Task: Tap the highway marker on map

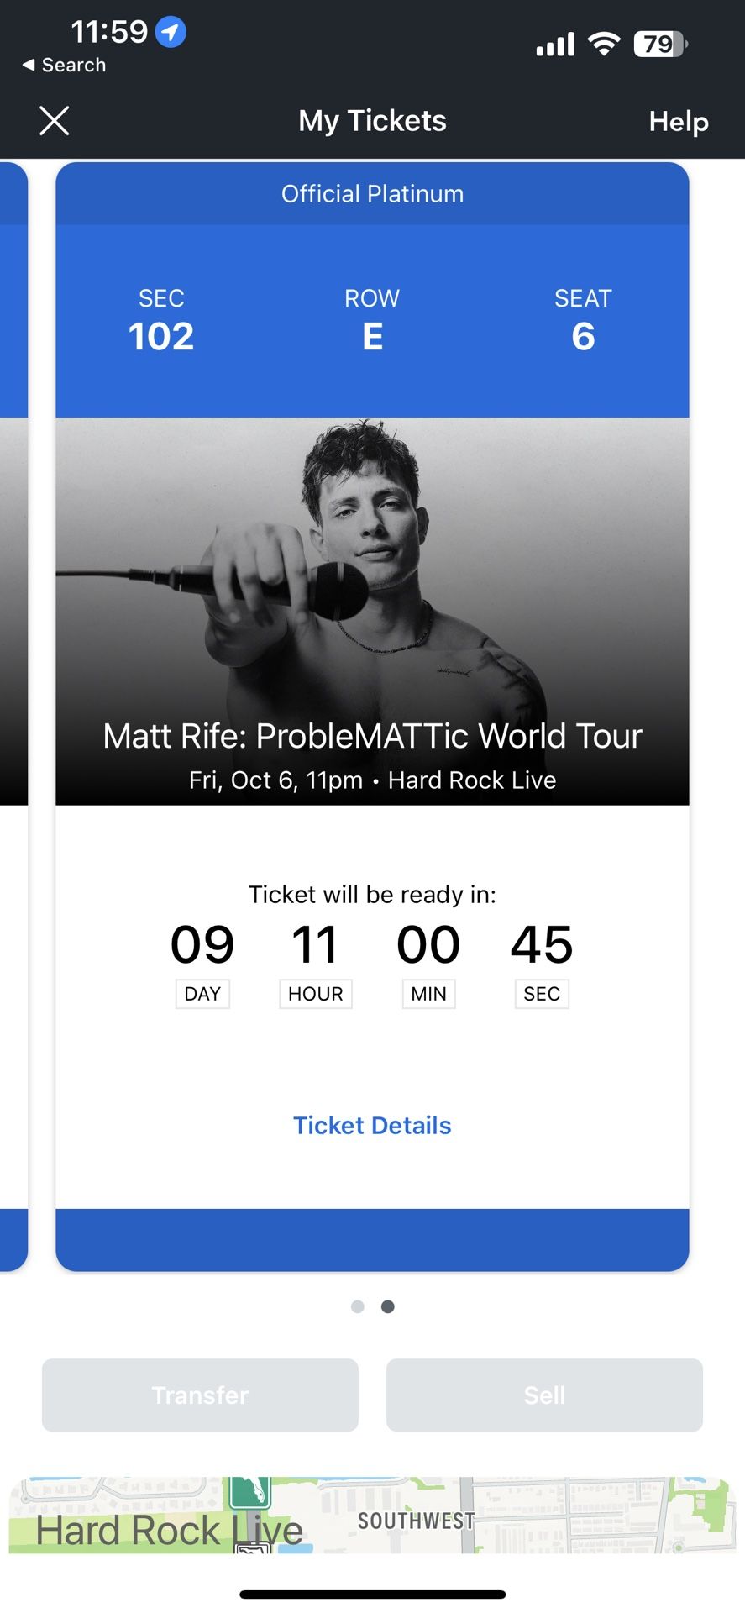Action: [x=250, y=1492]
